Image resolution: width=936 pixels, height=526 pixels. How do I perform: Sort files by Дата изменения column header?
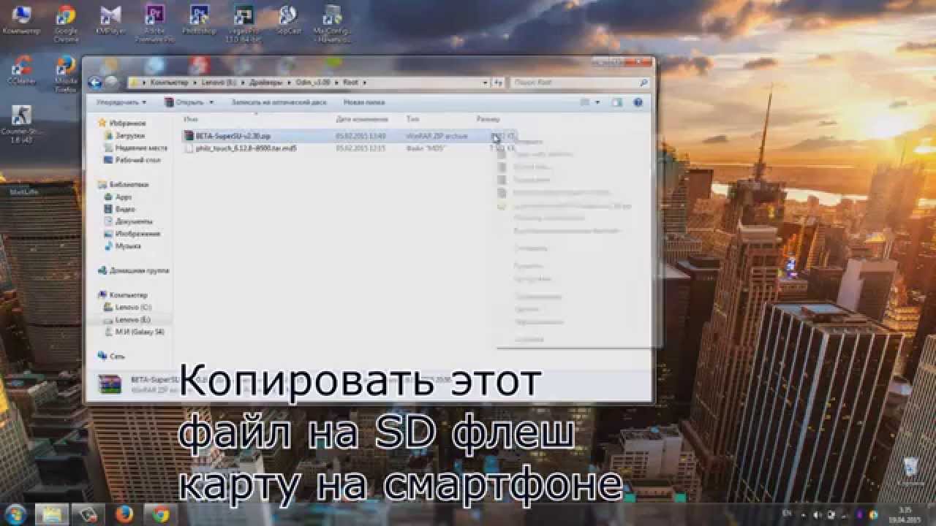point(361,118)
